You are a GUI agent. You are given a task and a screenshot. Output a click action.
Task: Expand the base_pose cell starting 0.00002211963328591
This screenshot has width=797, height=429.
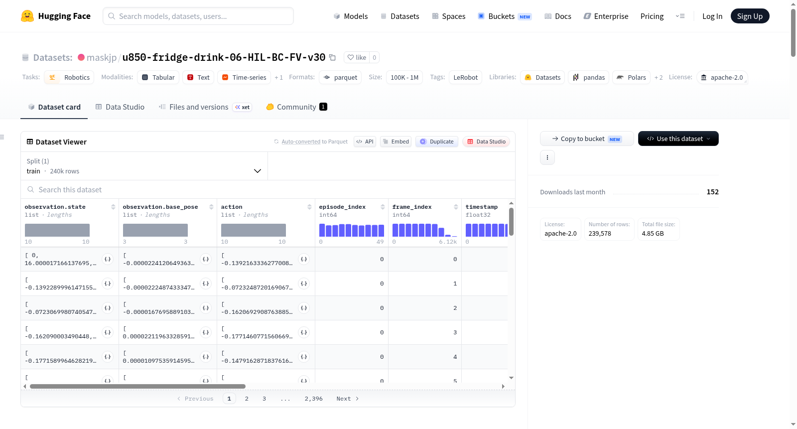[x=206, y=332]
